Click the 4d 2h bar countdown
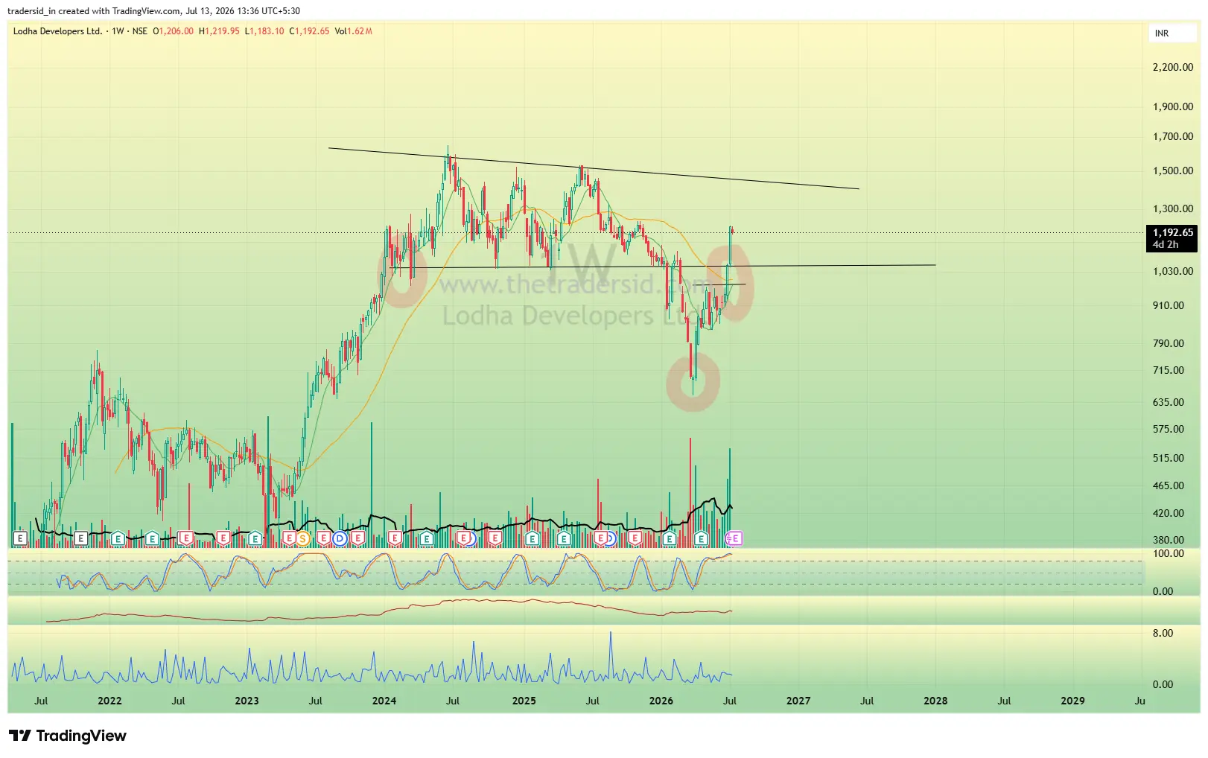Screen dimensions: 1208x758 pyautogui.click(x=1166, y=245)
